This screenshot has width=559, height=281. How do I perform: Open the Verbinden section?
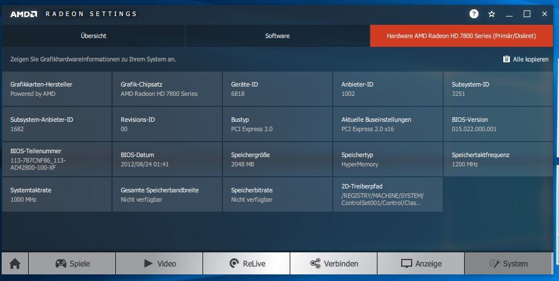[334, 263]
